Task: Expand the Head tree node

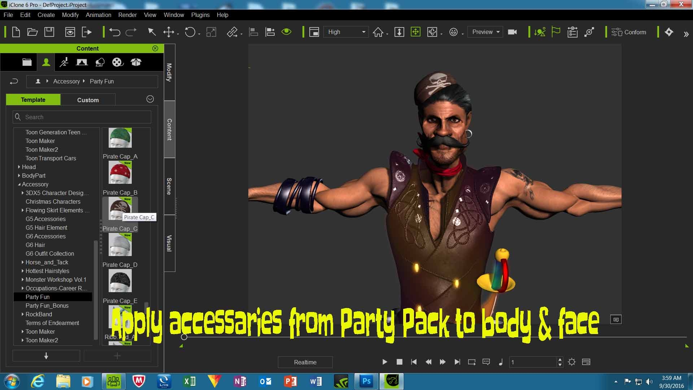Action: click(x=19, y=167)
